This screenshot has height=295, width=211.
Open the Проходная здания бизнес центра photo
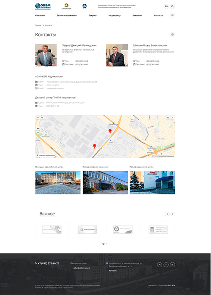click(x=58, y=183)
